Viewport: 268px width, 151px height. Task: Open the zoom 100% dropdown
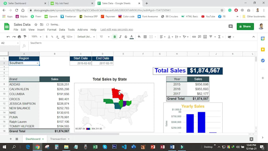(36, 37)
